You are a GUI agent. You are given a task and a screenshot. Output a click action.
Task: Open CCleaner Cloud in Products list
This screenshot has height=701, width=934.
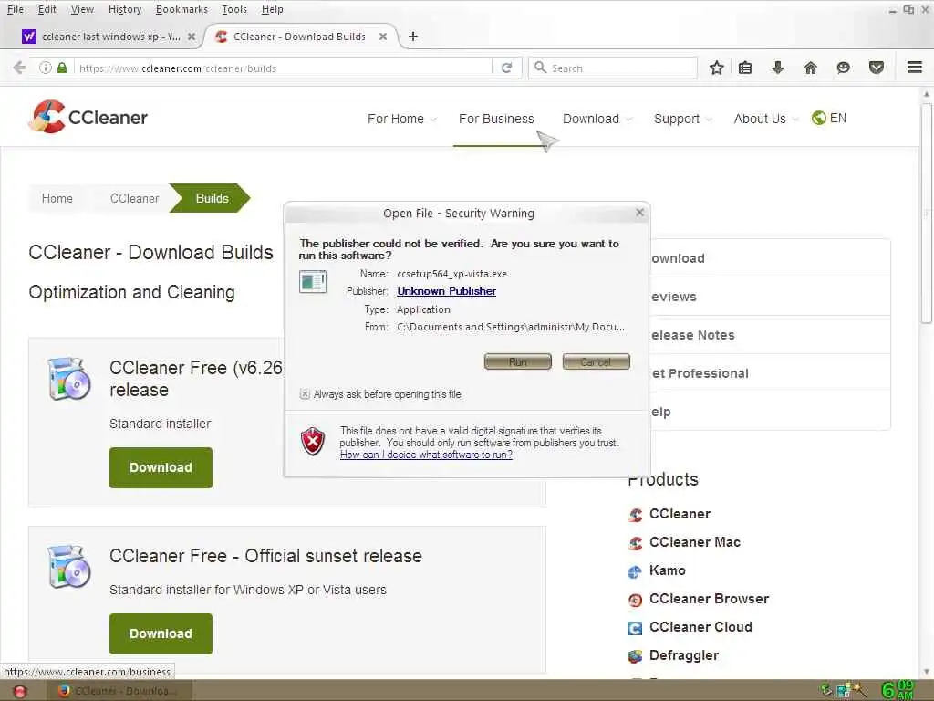click(x=700, y=627)
